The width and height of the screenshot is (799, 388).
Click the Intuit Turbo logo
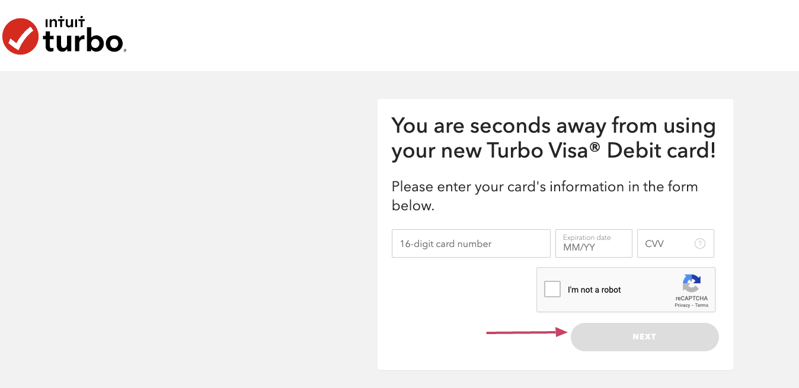[x=63, y=36]
